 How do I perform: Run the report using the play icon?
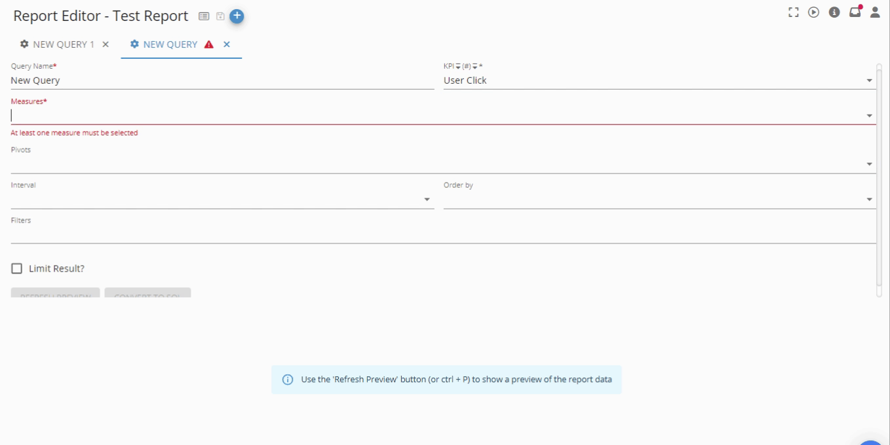(x=813, y=12)
